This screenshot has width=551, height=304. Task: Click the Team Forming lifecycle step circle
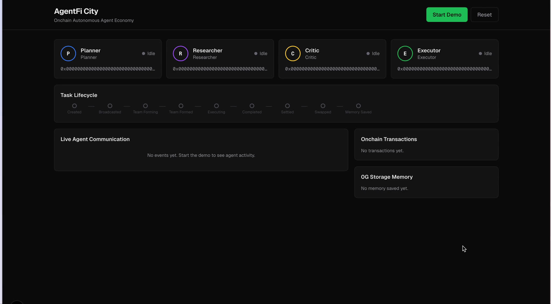click(x=145, y=106)
